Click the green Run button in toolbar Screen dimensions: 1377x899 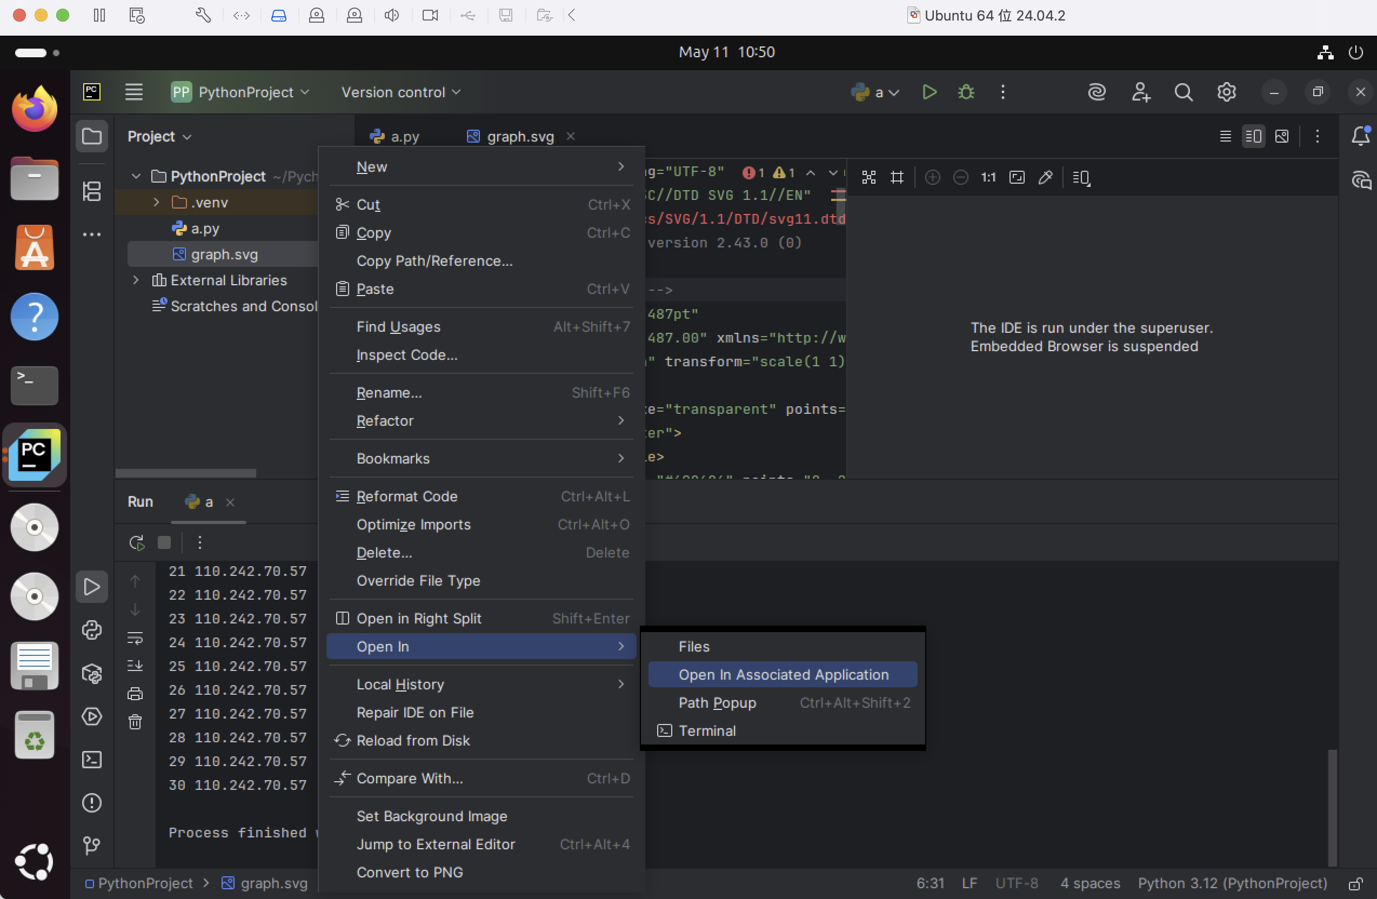click(929, 92)
